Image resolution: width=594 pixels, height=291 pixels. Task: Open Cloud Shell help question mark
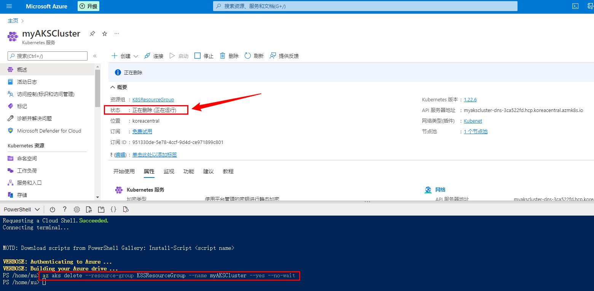point(65,209)
